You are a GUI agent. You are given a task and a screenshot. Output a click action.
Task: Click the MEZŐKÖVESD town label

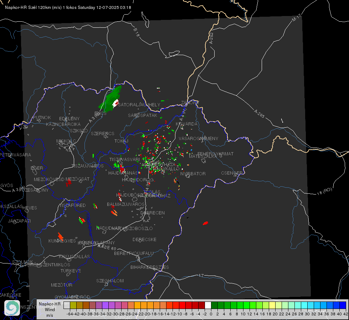click(x=49, y=179)
